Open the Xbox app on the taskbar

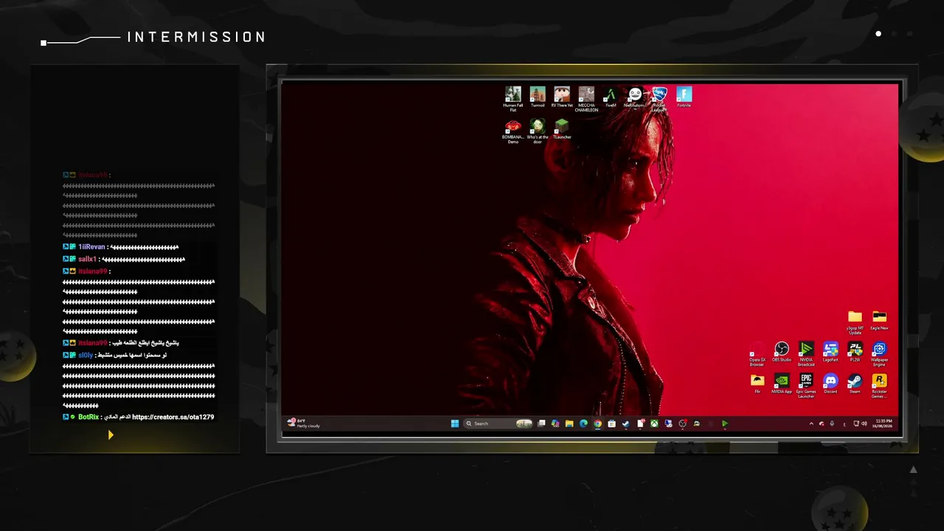654,423
